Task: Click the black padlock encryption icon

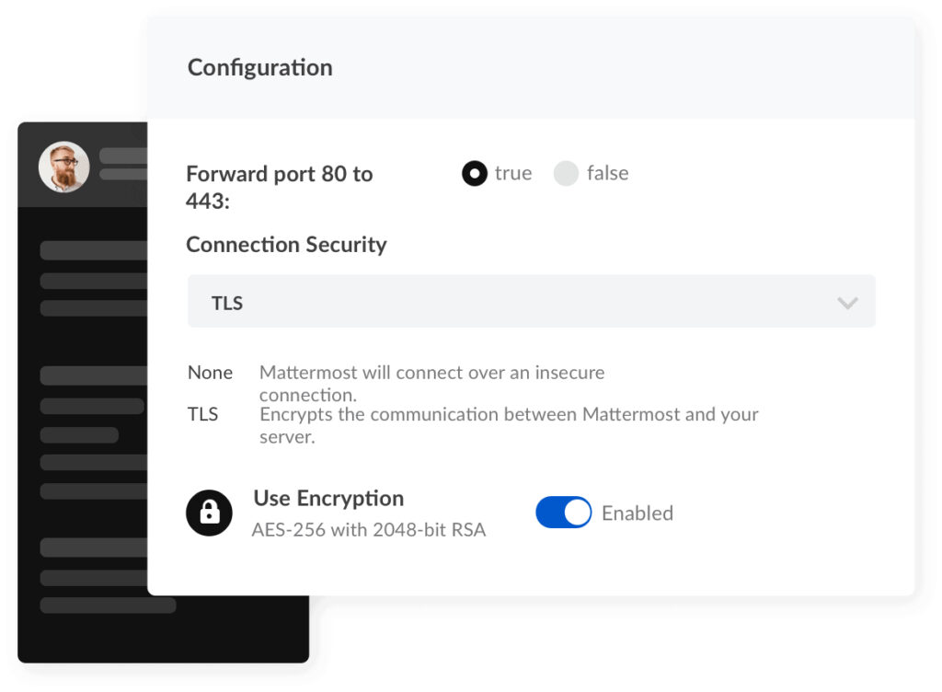Action: [x=209, y=513]
